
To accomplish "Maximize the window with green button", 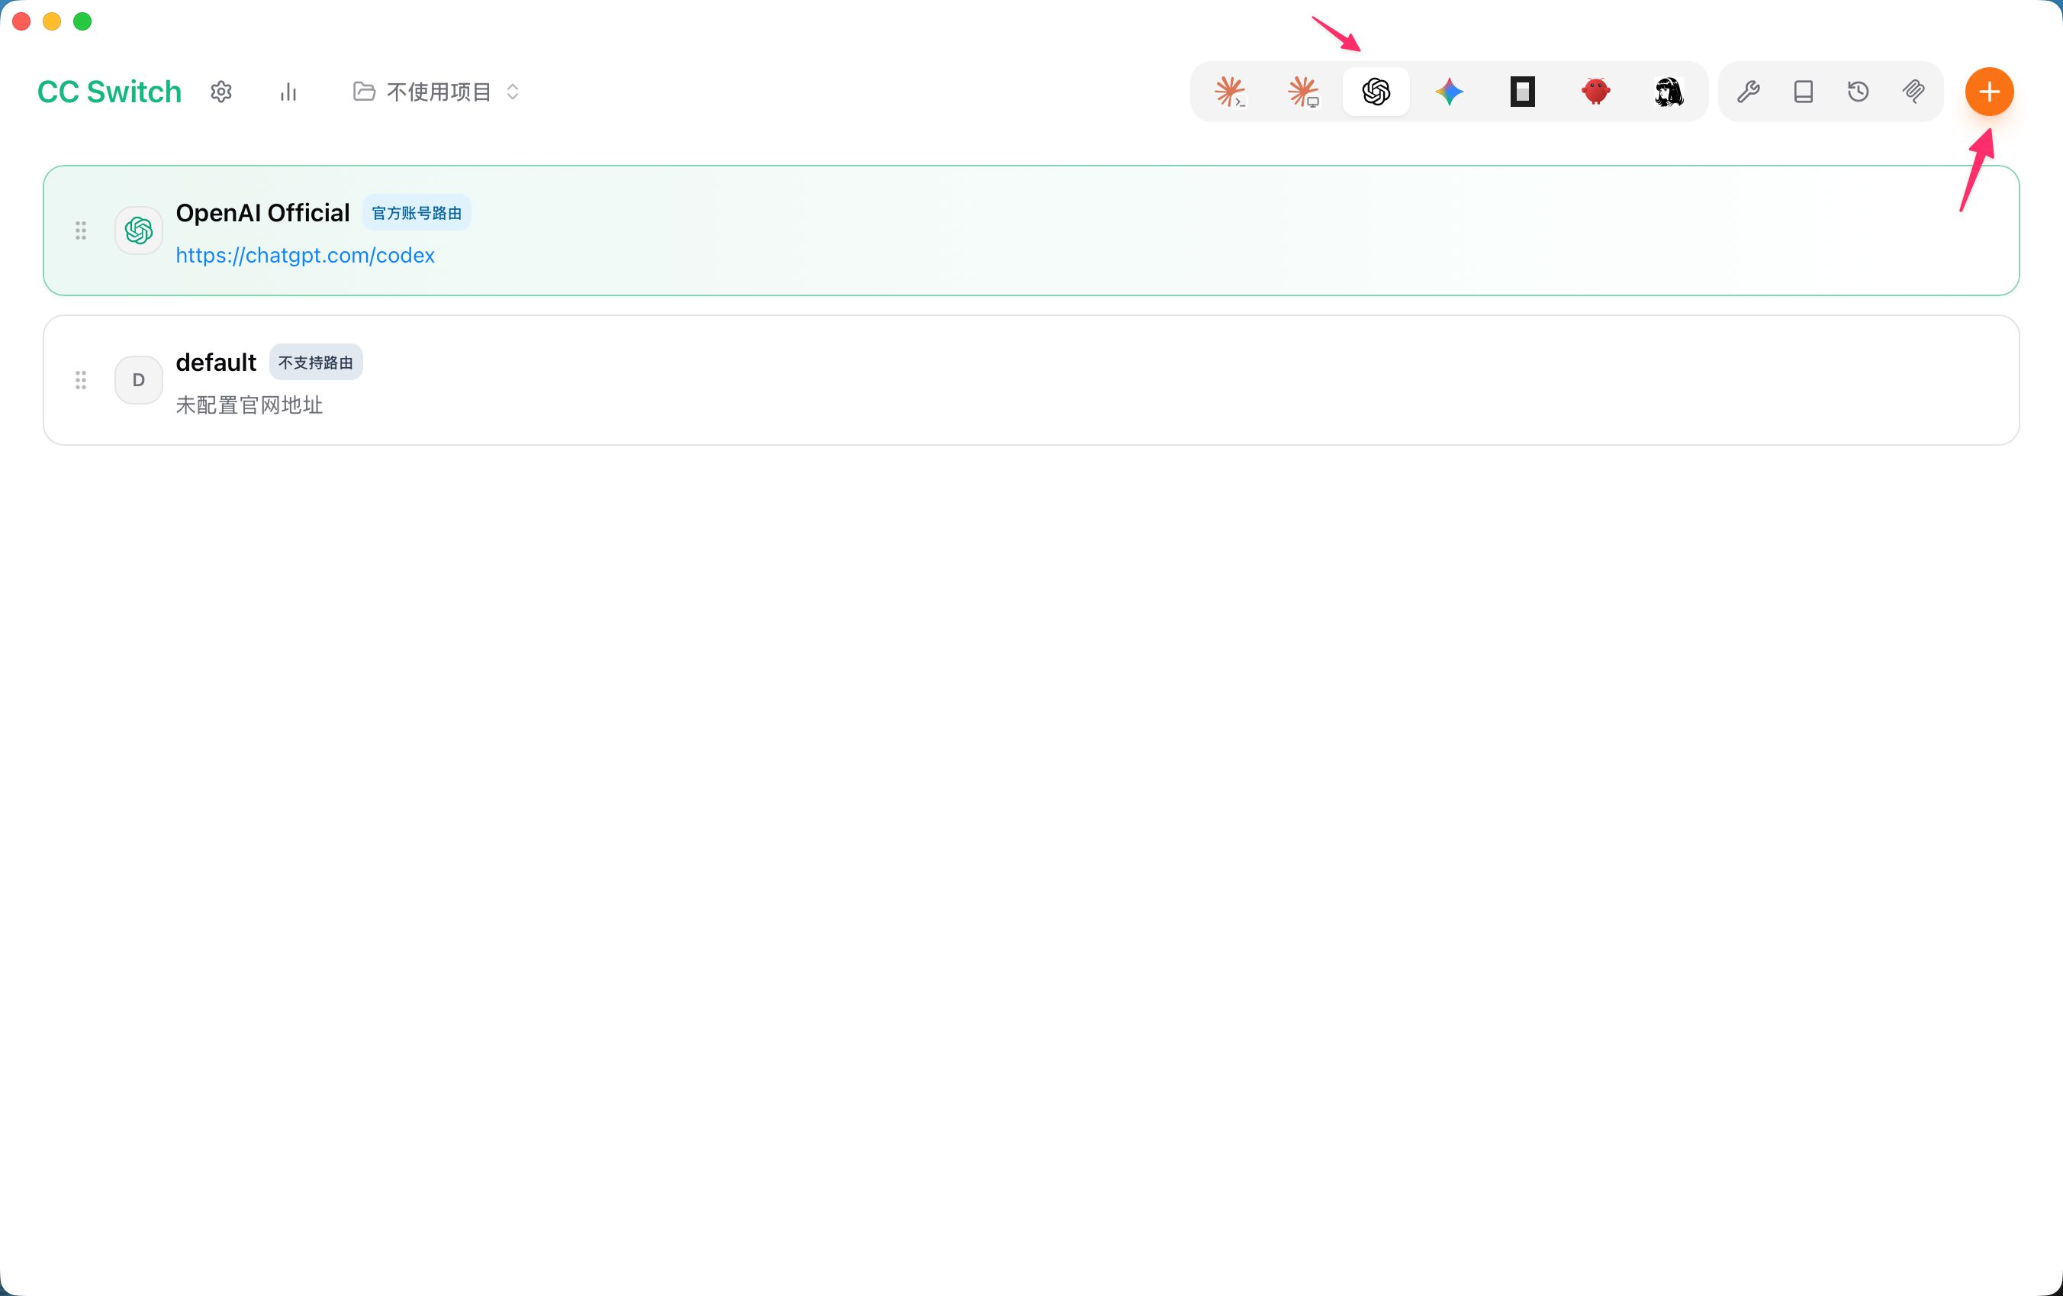I will click(82, 21).
